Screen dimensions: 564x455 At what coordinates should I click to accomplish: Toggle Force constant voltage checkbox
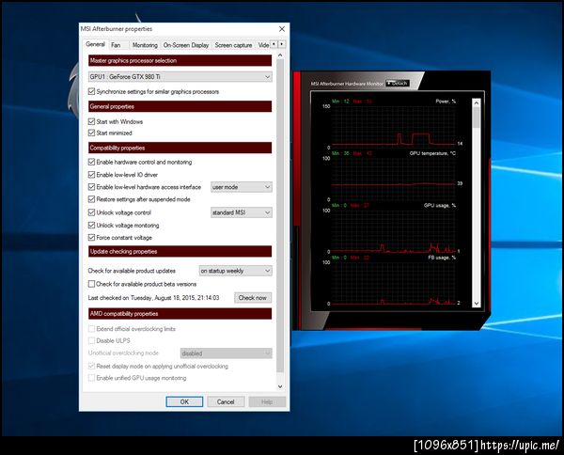click(91, 238)
